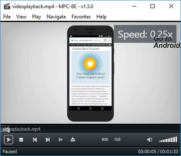Image resolution: width=181 pixels, height=156 pixels.
Task: Click the video frame showing the phone
Action: (x=90, y=73)
